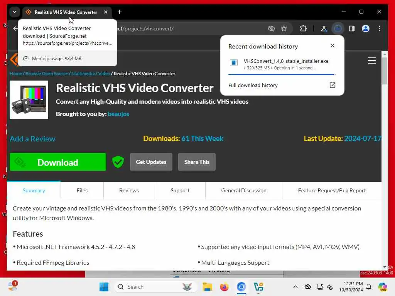Open Chrome Labs flask icon

(x=324, y=29)
